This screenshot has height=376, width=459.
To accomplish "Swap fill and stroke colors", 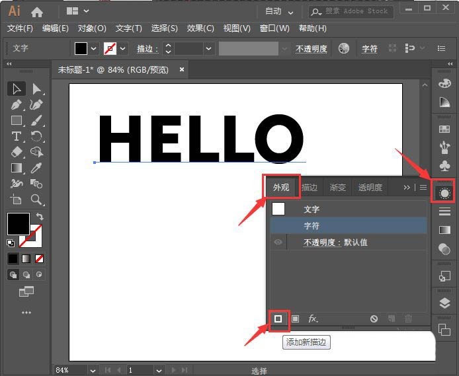I will point(40,216).
